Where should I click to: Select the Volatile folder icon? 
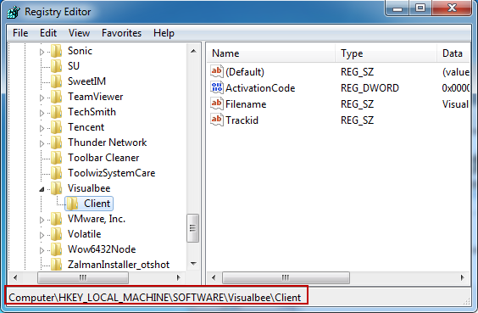(57, 234)
